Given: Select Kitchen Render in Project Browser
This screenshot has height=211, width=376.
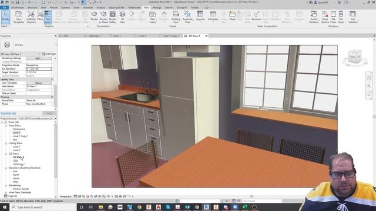Looking at the screenshot, I should click(x=21, y=189).
